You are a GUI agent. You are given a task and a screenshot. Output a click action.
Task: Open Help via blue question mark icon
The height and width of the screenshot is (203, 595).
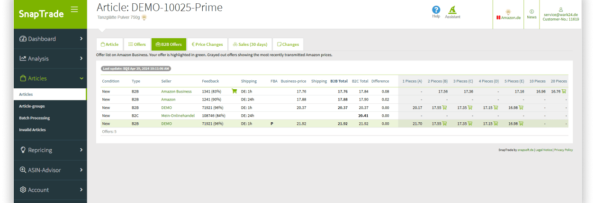point(436,9)
